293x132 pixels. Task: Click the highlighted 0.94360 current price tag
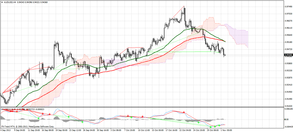coord(288,55)
